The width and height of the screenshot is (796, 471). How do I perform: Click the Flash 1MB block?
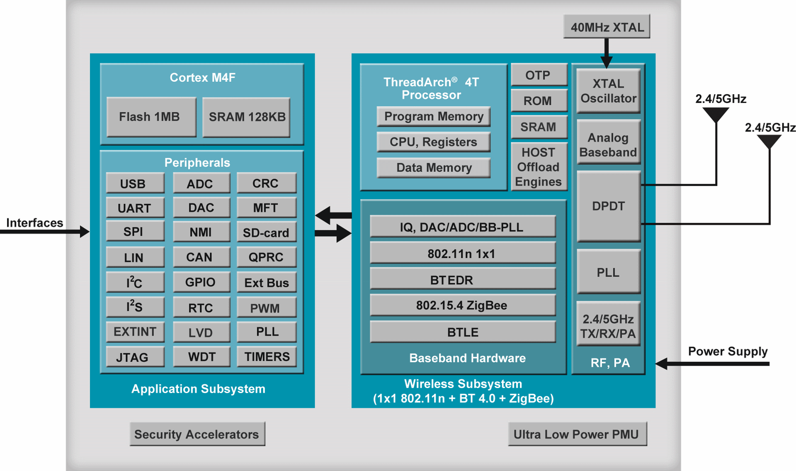point(151,117)
